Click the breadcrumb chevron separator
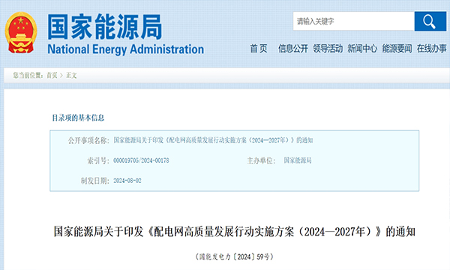 pos(61,76)
